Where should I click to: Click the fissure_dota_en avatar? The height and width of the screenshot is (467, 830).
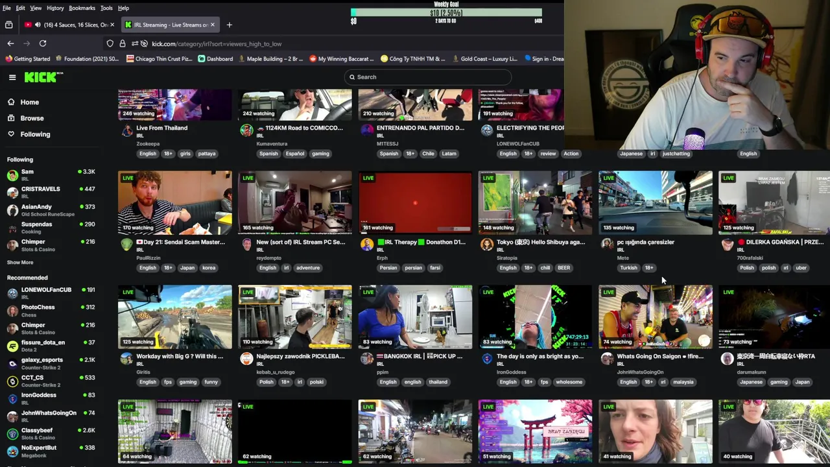click(x=12, y=346)
